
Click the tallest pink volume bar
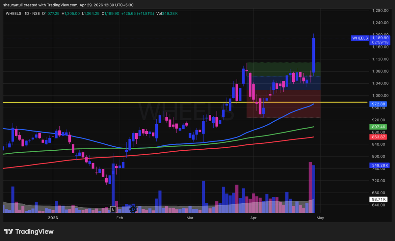pos(310,187)
